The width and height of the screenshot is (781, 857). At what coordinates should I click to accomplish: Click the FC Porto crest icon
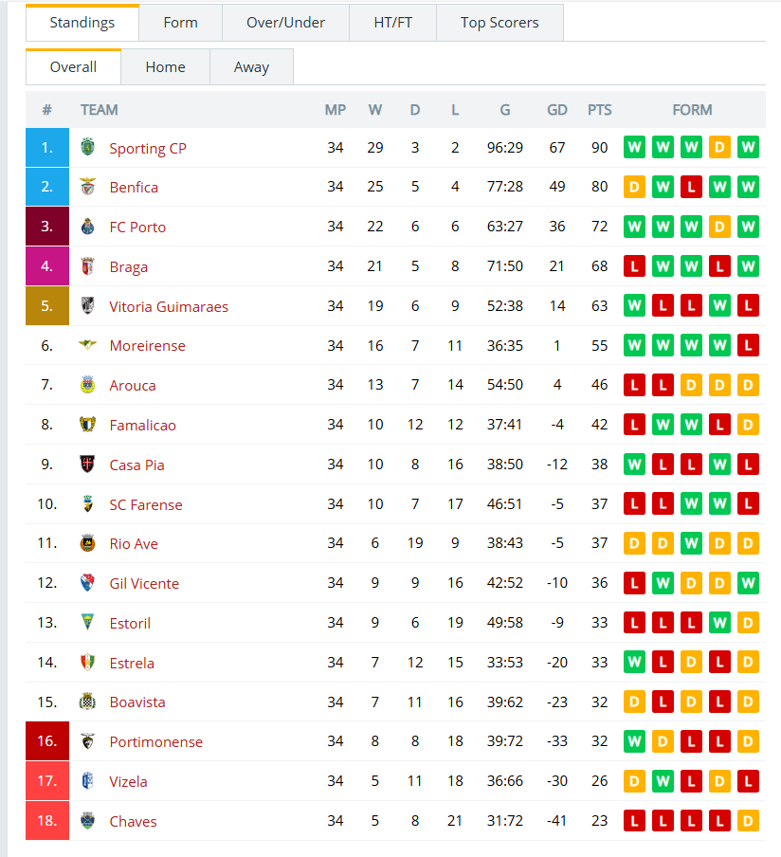87,227
